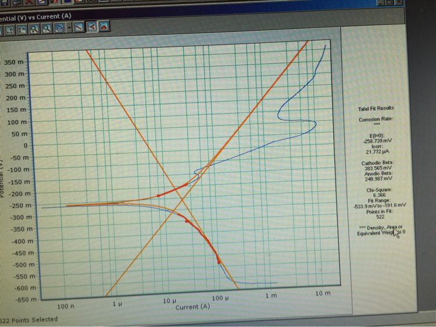Click the E(I=0) value '-258.739 mV'

click(377, 141)
